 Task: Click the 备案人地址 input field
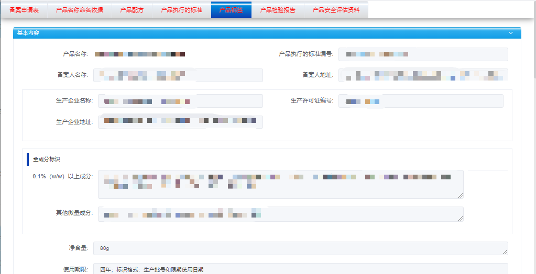click(423, 75)
